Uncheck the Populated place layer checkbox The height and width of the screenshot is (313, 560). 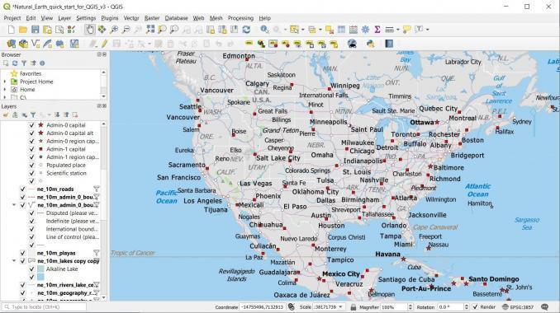coord(31,166)
